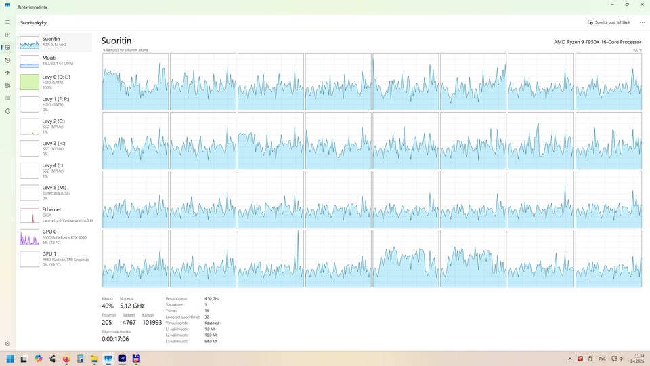Select Levy 2 (C:) SSD entry

(55, 126)
